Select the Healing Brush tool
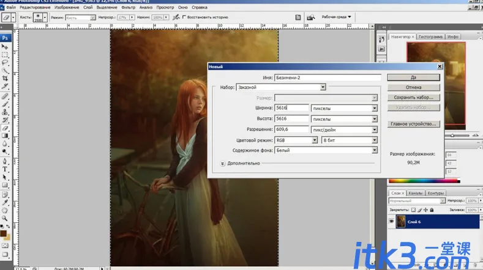The height and width of the screenshot is (270, 483). [5, 97]
